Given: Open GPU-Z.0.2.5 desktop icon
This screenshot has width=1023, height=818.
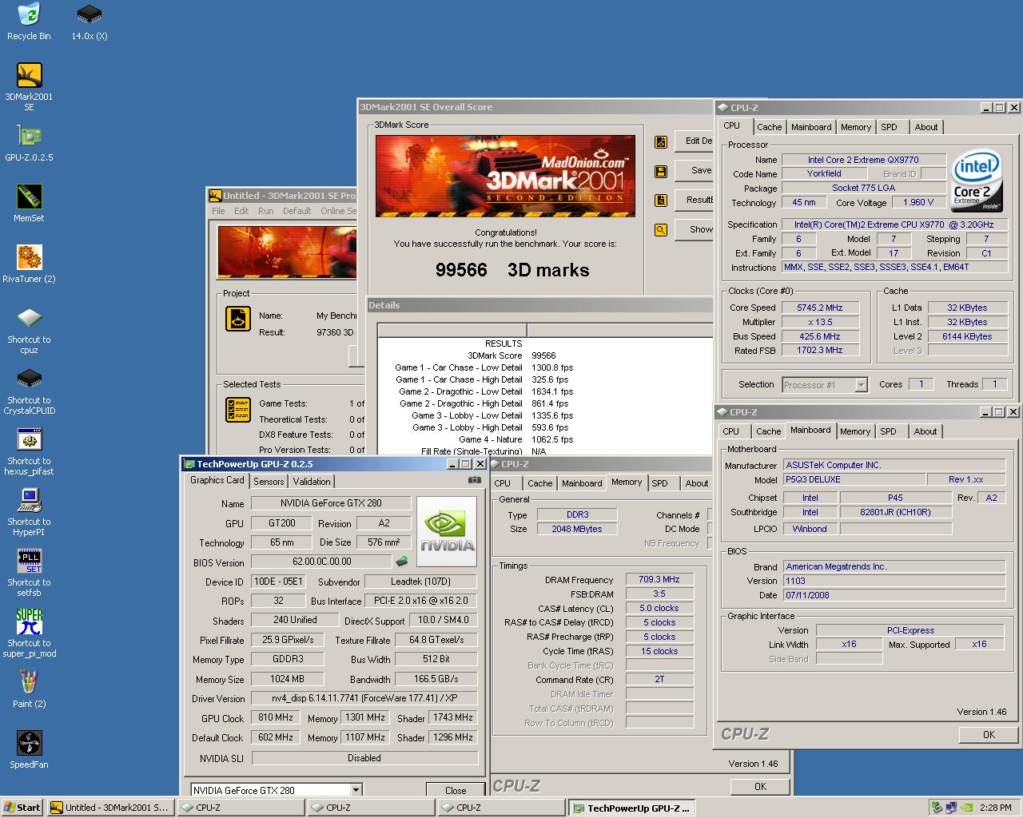Looking at the screenshot, I should click(x=29, y=143).
